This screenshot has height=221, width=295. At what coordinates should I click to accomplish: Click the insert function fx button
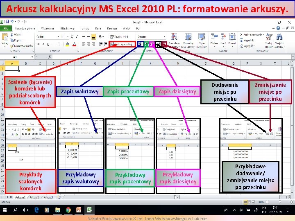pyautogui.click(x=50, y=57)
